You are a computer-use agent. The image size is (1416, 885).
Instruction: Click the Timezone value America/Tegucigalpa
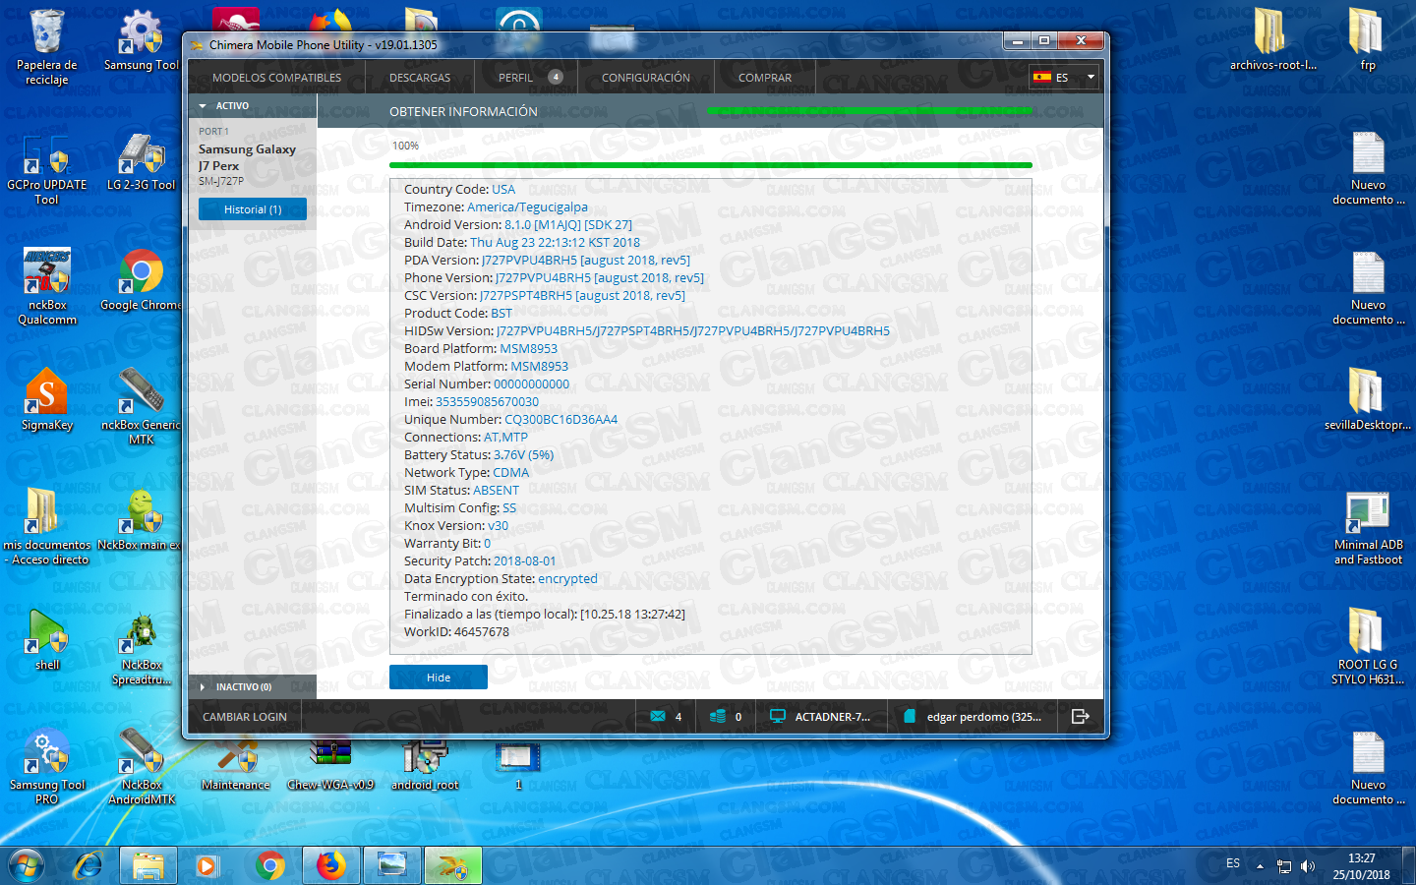click(x=527, y=206)
